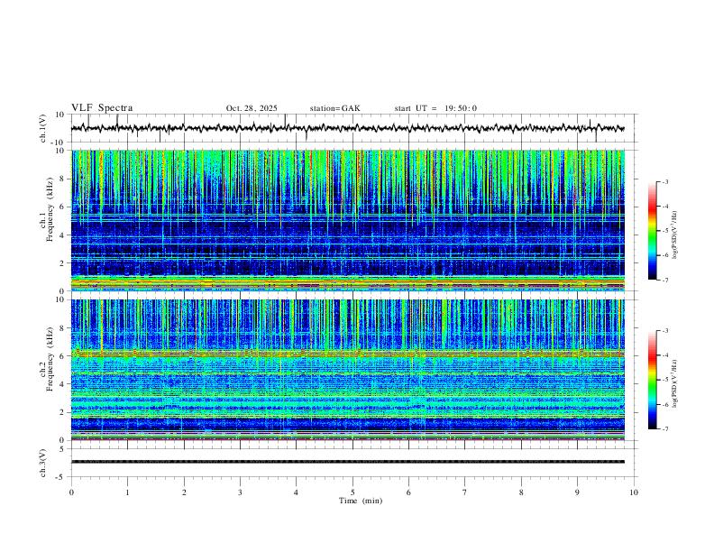Click '-3' on upper colorbar scale
The width and height of the screenshot is (714, 552).
pos(664,181)
